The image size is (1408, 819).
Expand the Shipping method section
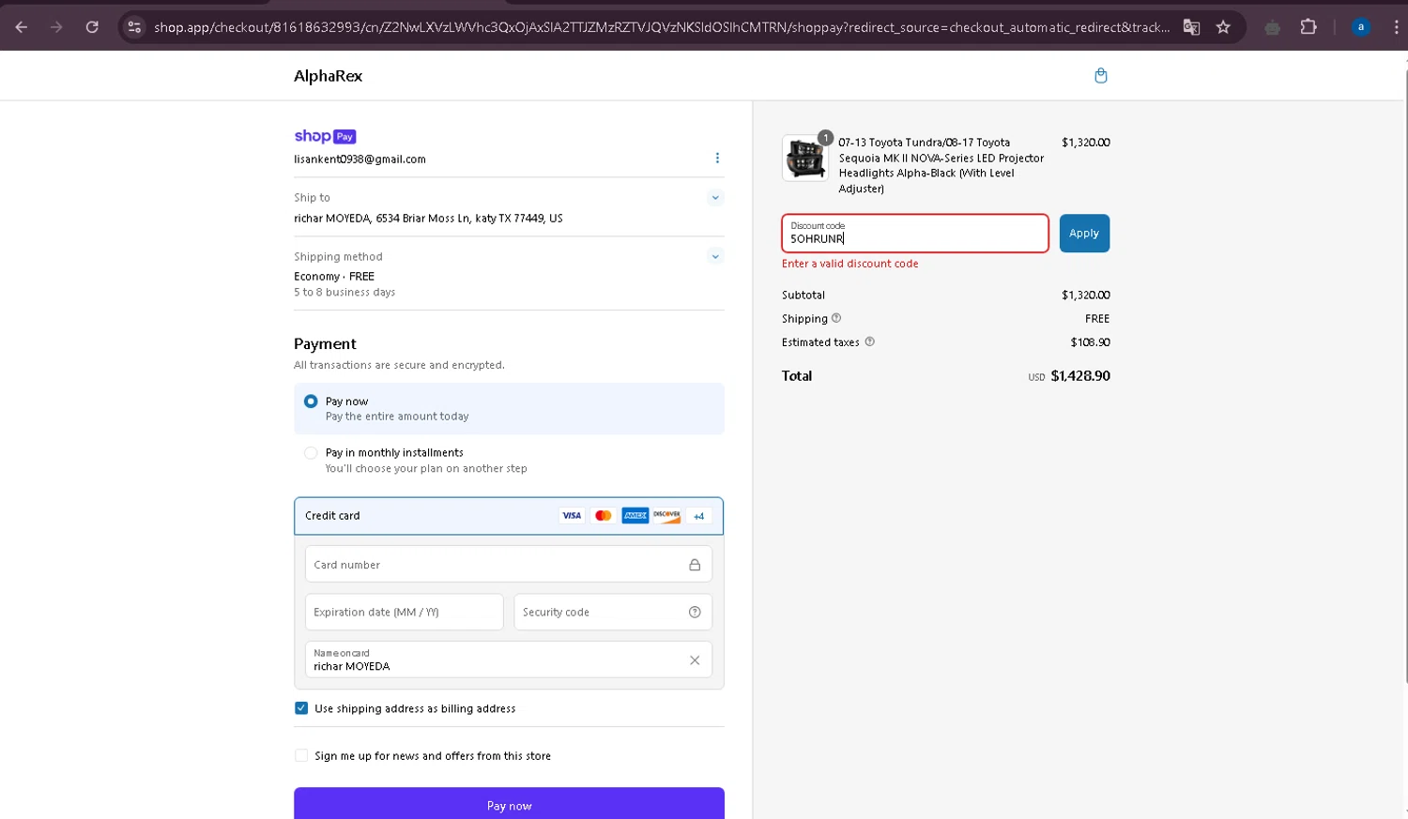[x=715, y=256]
